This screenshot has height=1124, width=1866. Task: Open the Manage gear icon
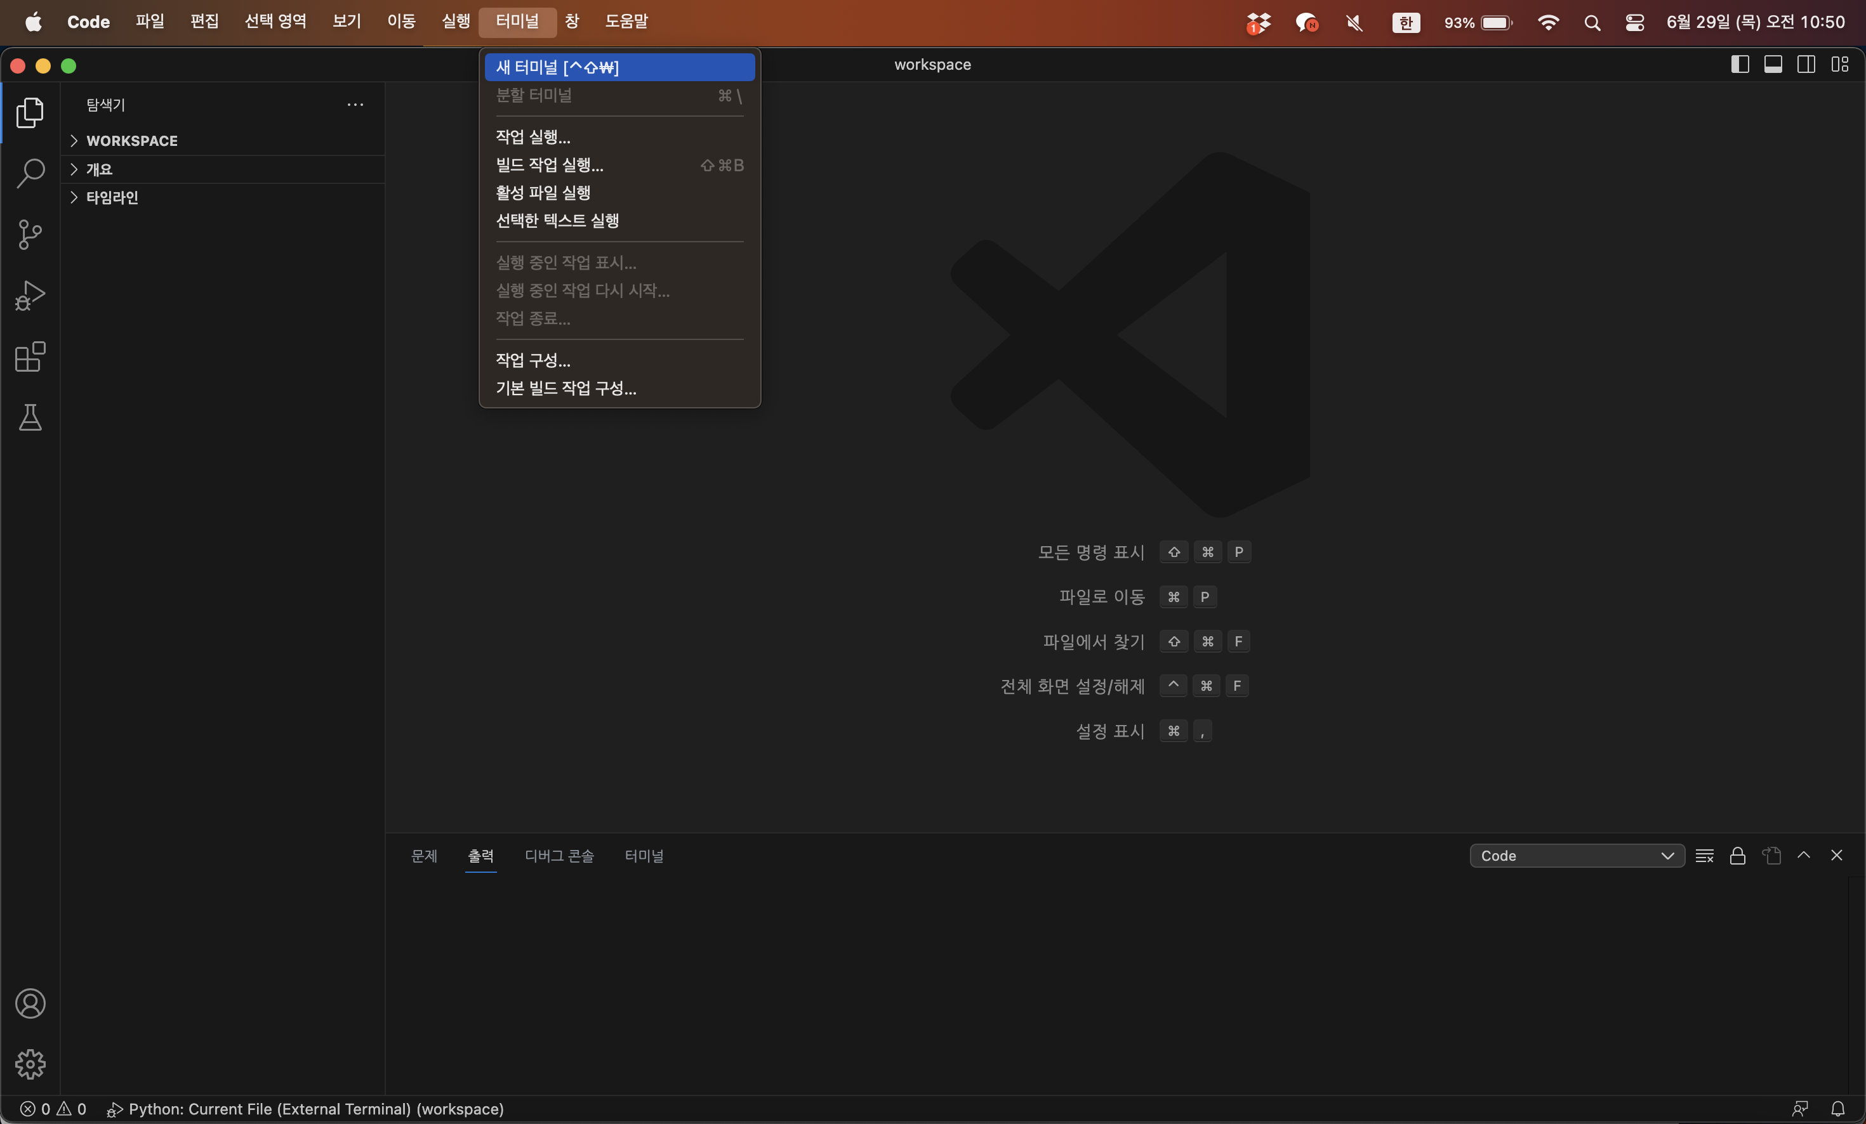[30, 1064]
